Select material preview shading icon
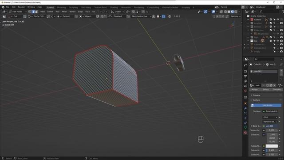This screenshot has height=160, width=284. click(x=233, y=12)
